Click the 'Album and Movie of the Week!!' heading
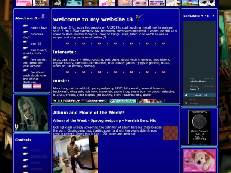Viewport: 231px width, 173px height. (89, 113)
